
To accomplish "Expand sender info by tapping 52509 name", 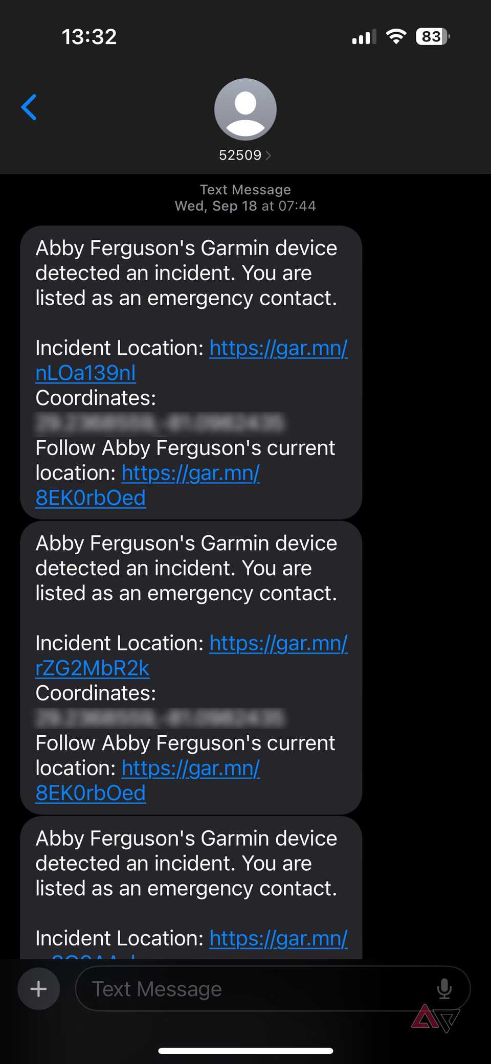I will [x=240, y=155].
